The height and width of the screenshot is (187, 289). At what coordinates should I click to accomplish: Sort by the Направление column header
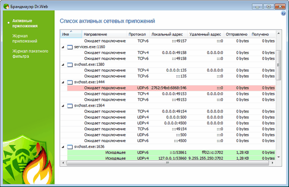104,34
